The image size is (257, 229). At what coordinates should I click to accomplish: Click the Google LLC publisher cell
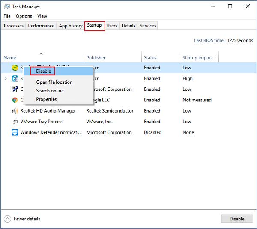[101, 100]
